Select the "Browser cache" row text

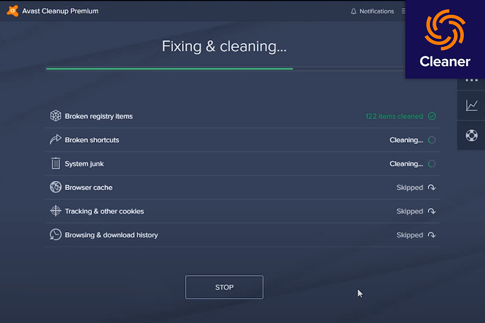[88, 188]
